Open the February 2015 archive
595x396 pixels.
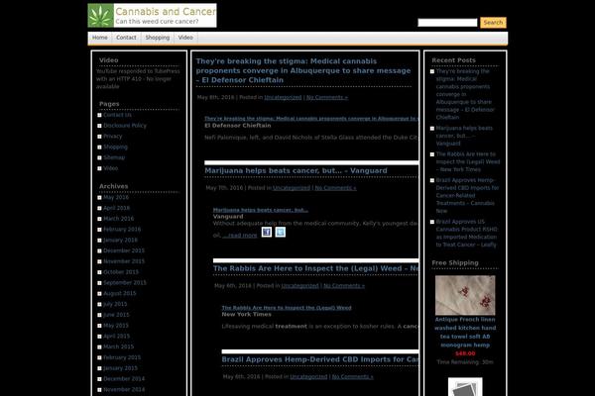point(122,357)
